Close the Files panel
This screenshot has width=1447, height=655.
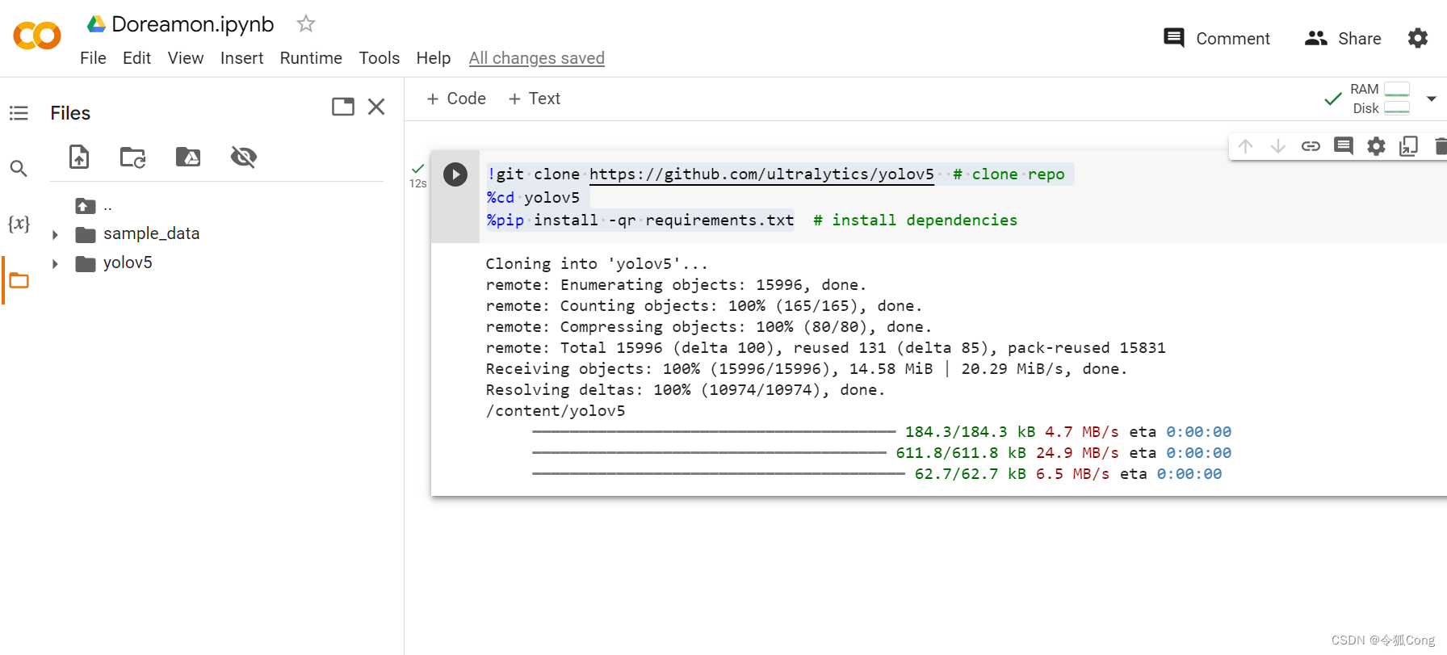[x=376, y=107]
